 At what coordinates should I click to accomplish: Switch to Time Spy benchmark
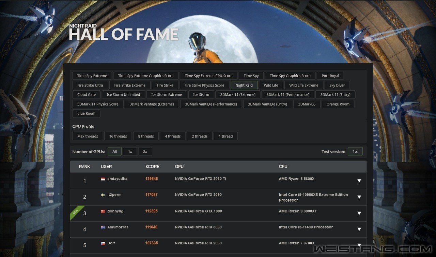251,76
